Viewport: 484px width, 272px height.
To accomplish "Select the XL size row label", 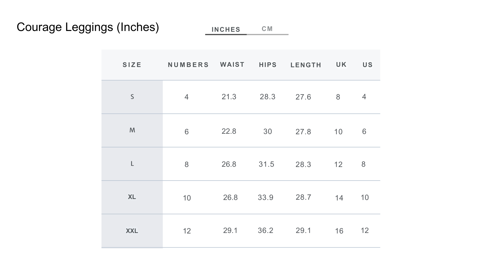I will click(132, 197).
